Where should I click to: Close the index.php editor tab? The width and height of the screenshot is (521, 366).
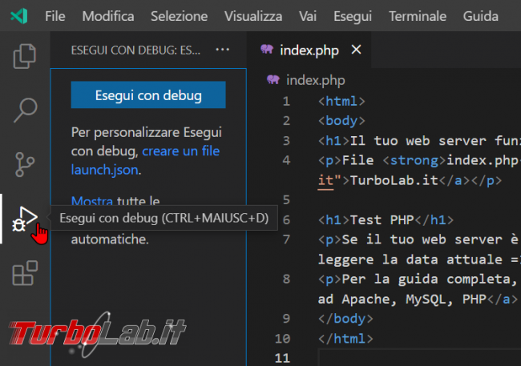pos(356,50)
